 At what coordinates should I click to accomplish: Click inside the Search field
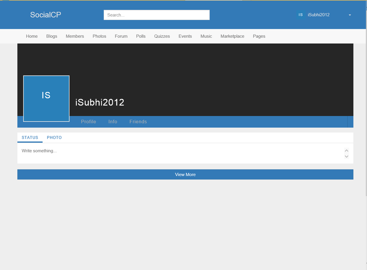(x=156, y=15)
